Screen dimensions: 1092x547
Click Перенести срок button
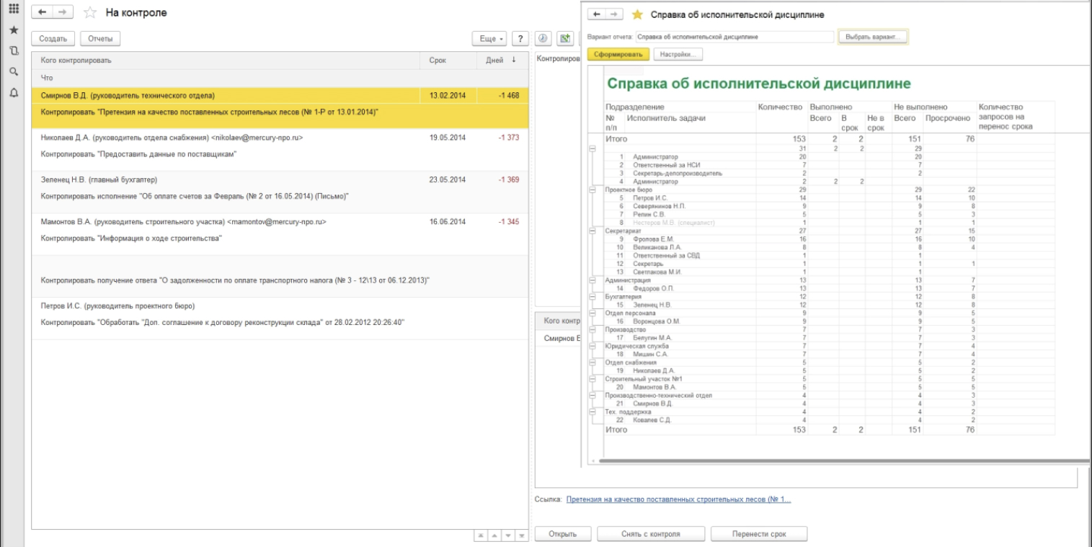click(759, 534)
